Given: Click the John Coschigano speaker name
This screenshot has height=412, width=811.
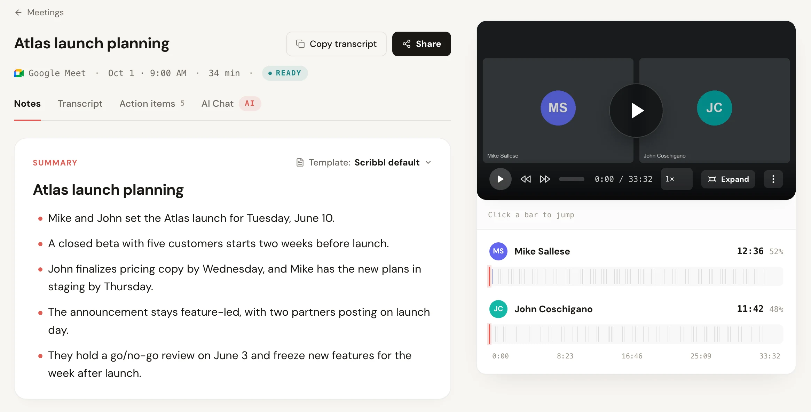Looking at the screenshot, I should [553, 309].
